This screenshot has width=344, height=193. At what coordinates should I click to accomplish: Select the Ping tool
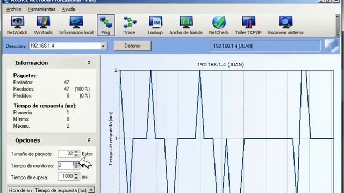coord(106,25)
